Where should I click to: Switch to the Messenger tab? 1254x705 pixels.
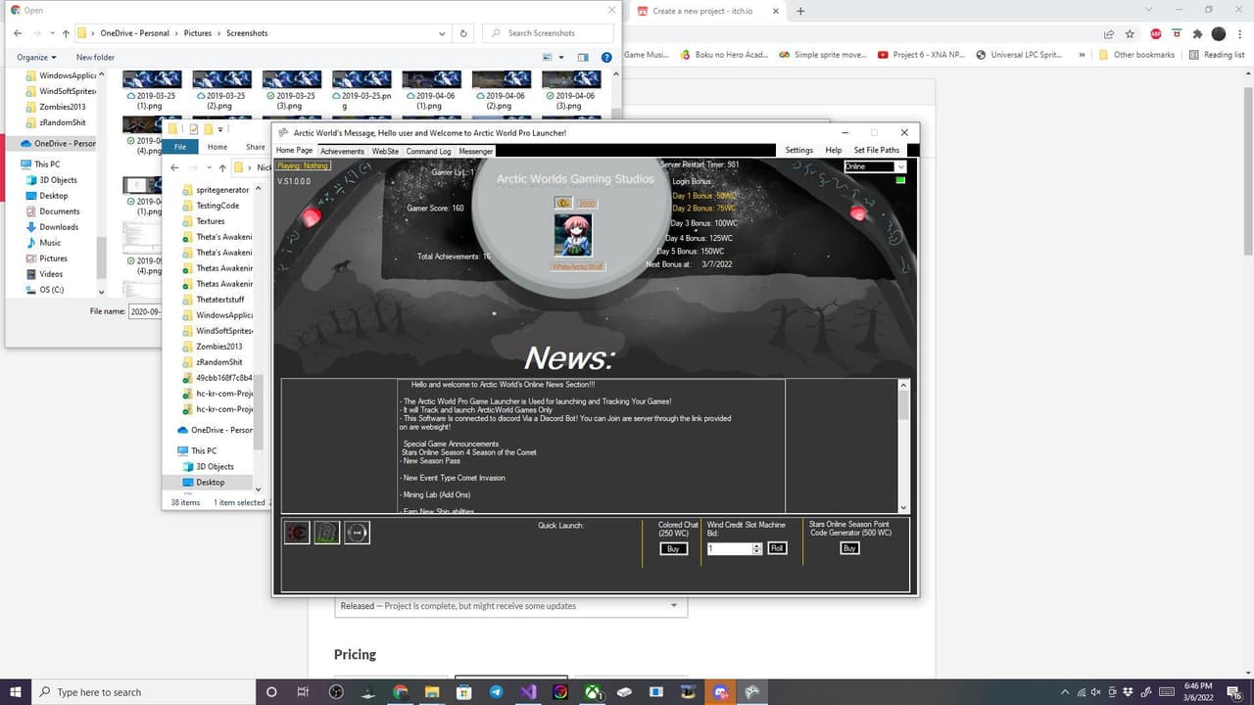(476, 151)
